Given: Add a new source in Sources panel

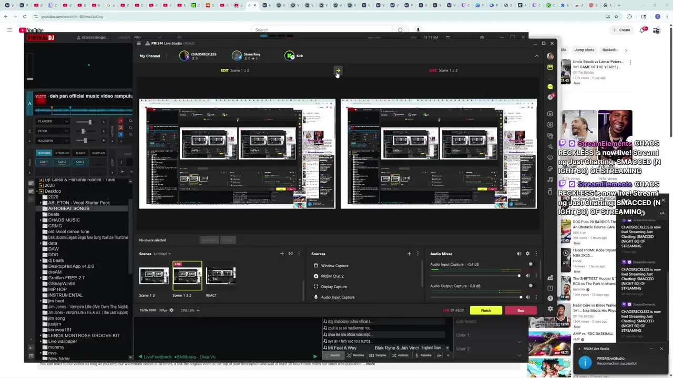Looking at the screenshot, I should tap(409, 254).
